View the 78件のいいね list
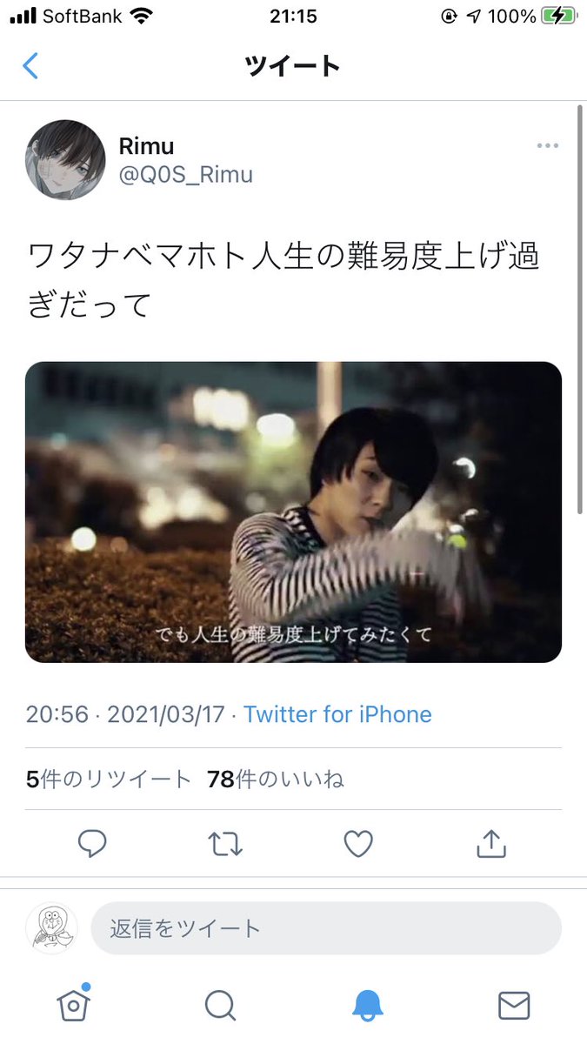587x1044 pixels. tap(276, 779)
